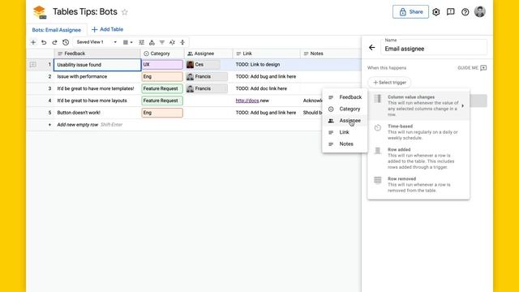Viewport: 519px width, 292px height.
Task: Click 'It'd be great to have more templates!'
Action: point(97,88)
